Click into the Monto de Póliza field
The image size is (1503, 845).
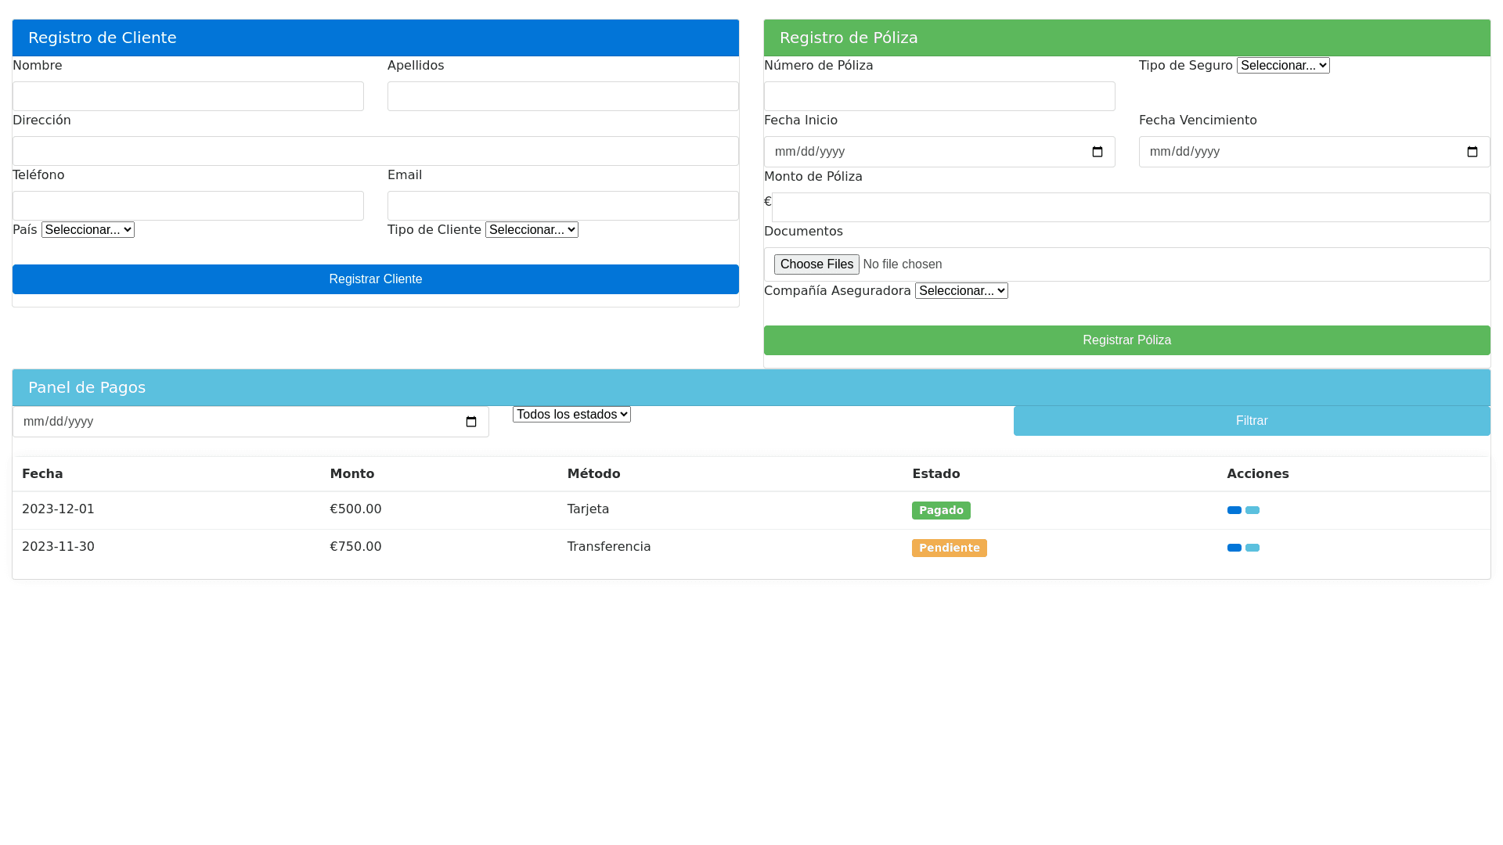1130,207
